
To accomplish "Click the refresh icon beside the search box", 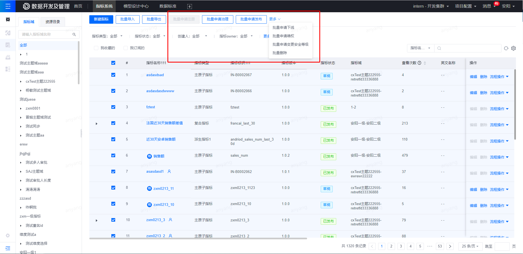I will point(506,48).
